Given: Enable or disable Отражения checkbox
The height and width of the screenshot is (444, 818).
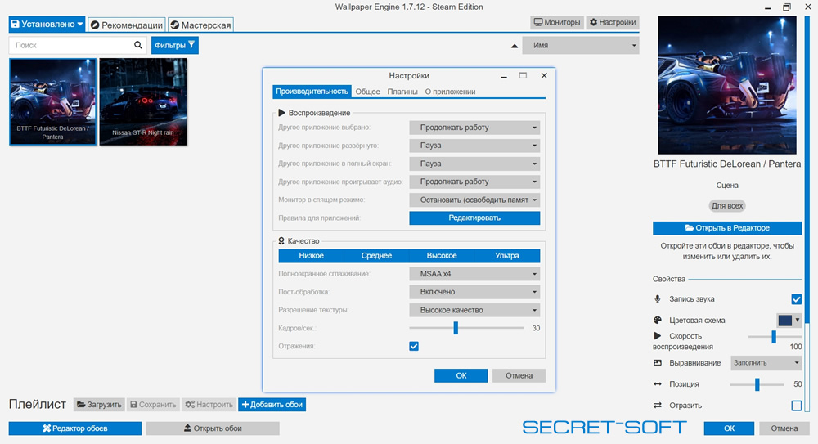Looking at the screenshot, I should click(x=414, y=346).
